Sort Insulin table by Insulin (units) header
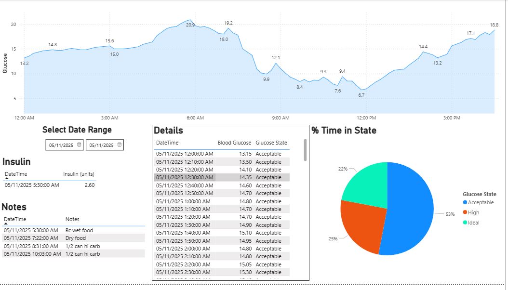Viewport: 508px width, 290px height. tap(79, 174)
